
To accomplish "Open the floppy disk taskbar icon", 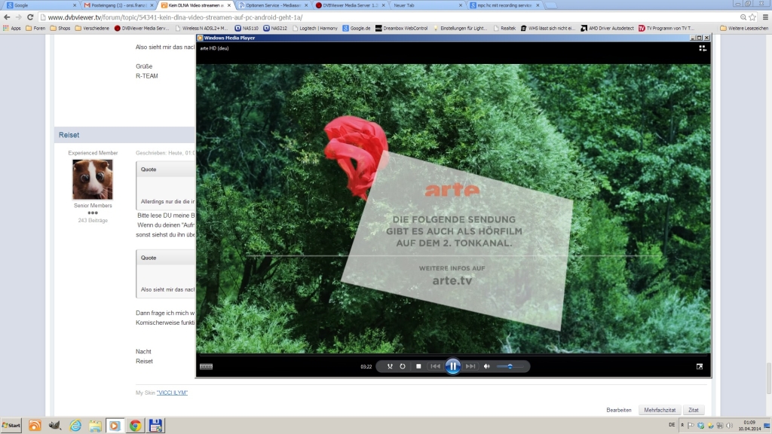I will 155,425.
